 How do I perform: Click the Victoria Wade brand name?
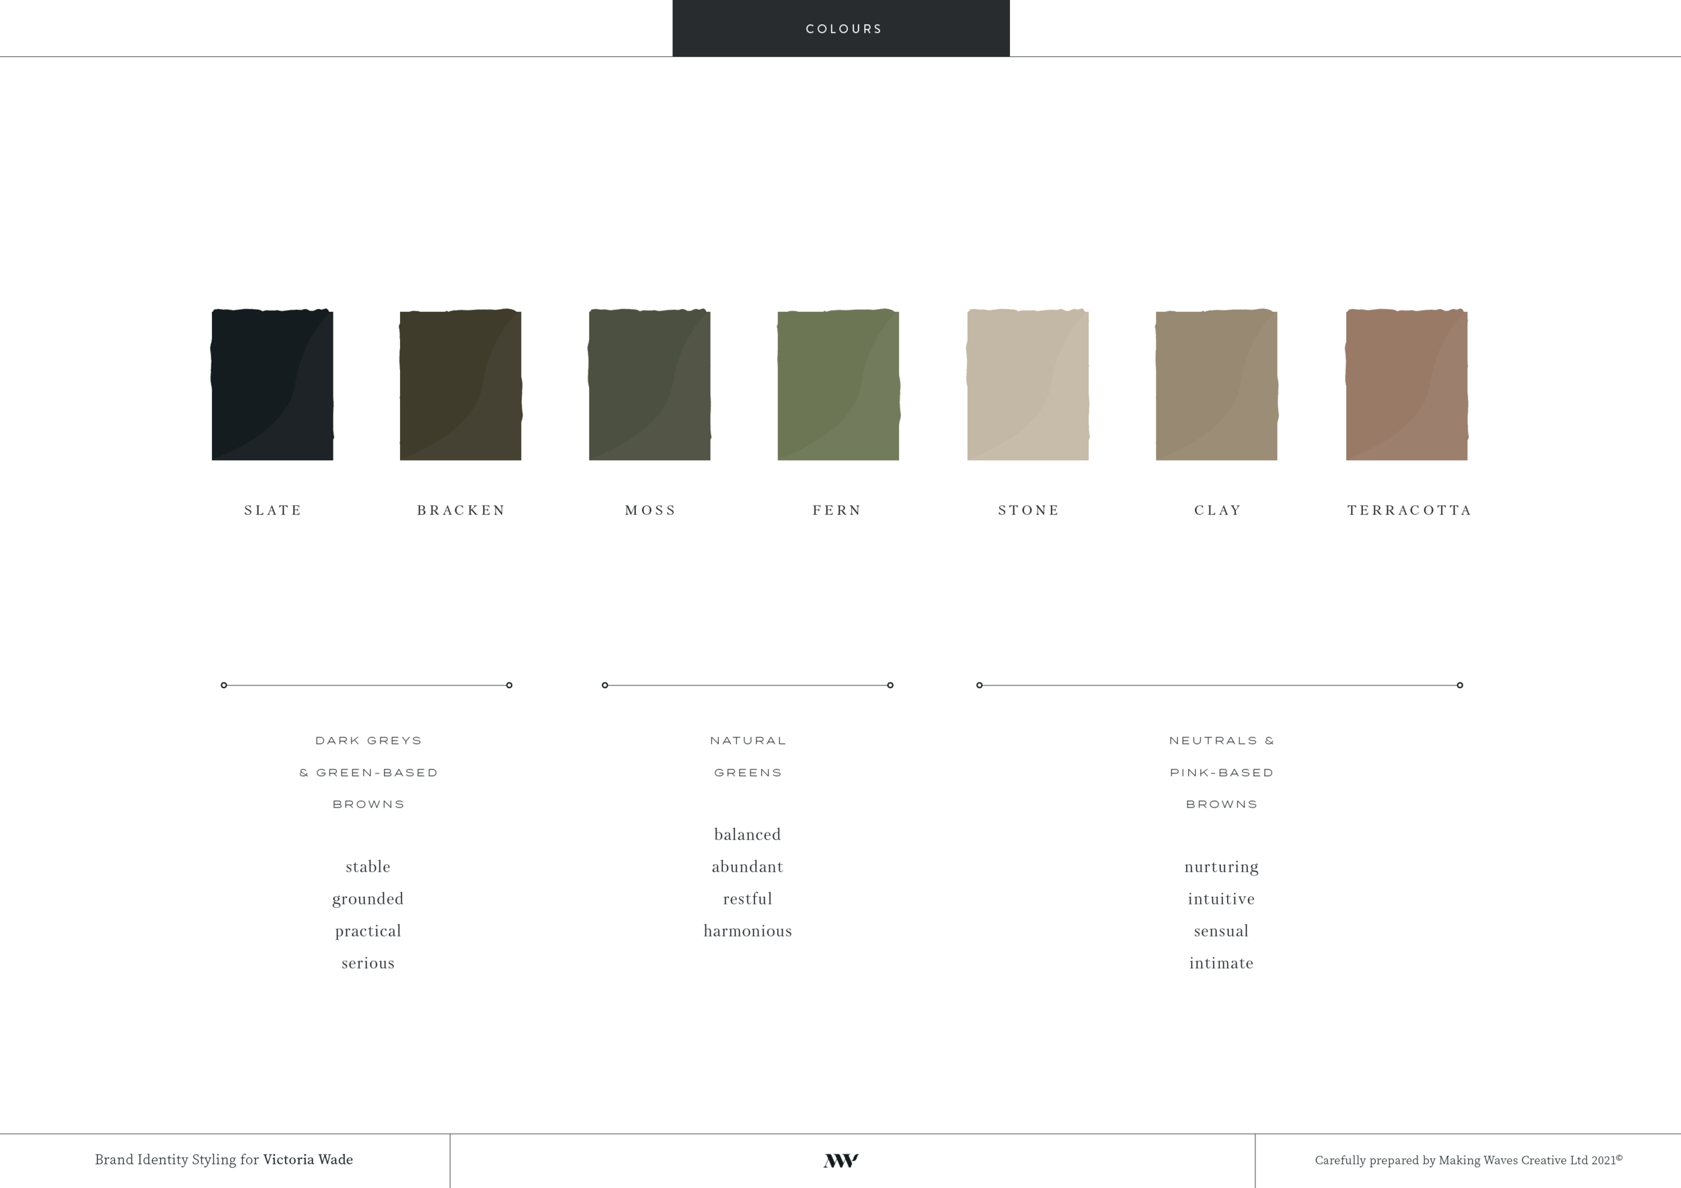click(x=308, y=1160)
